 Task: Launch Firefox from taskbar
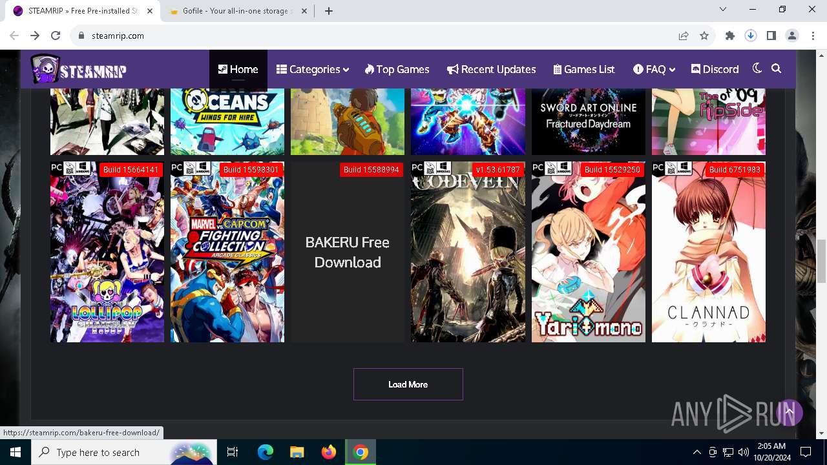329,452
